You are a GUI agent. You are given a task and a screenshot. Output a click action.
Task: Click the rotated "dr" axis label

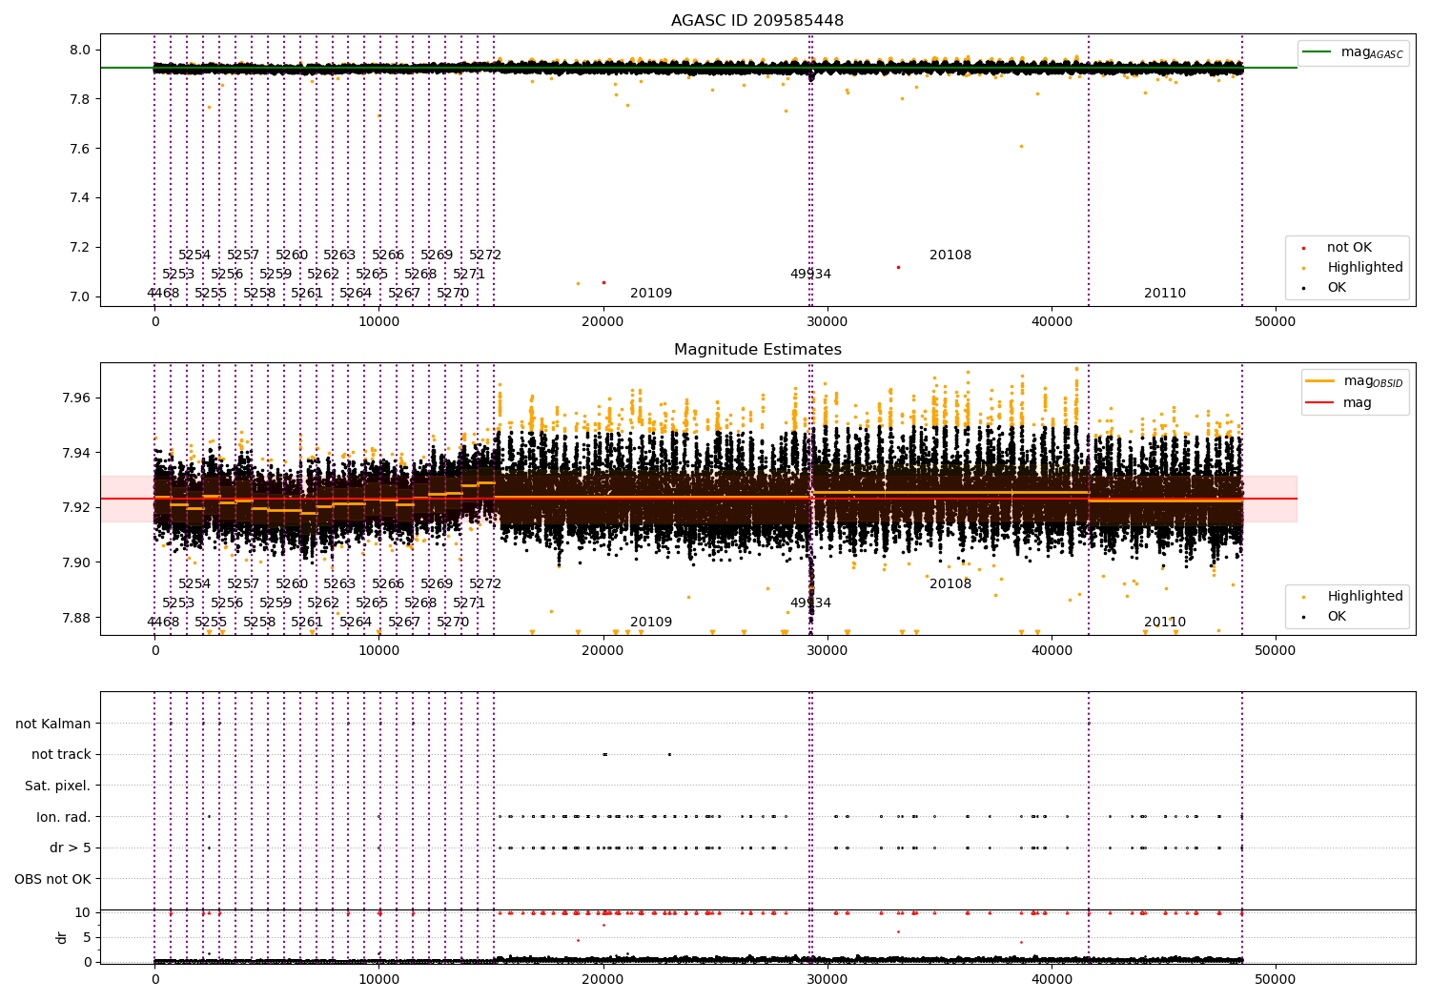62,937
